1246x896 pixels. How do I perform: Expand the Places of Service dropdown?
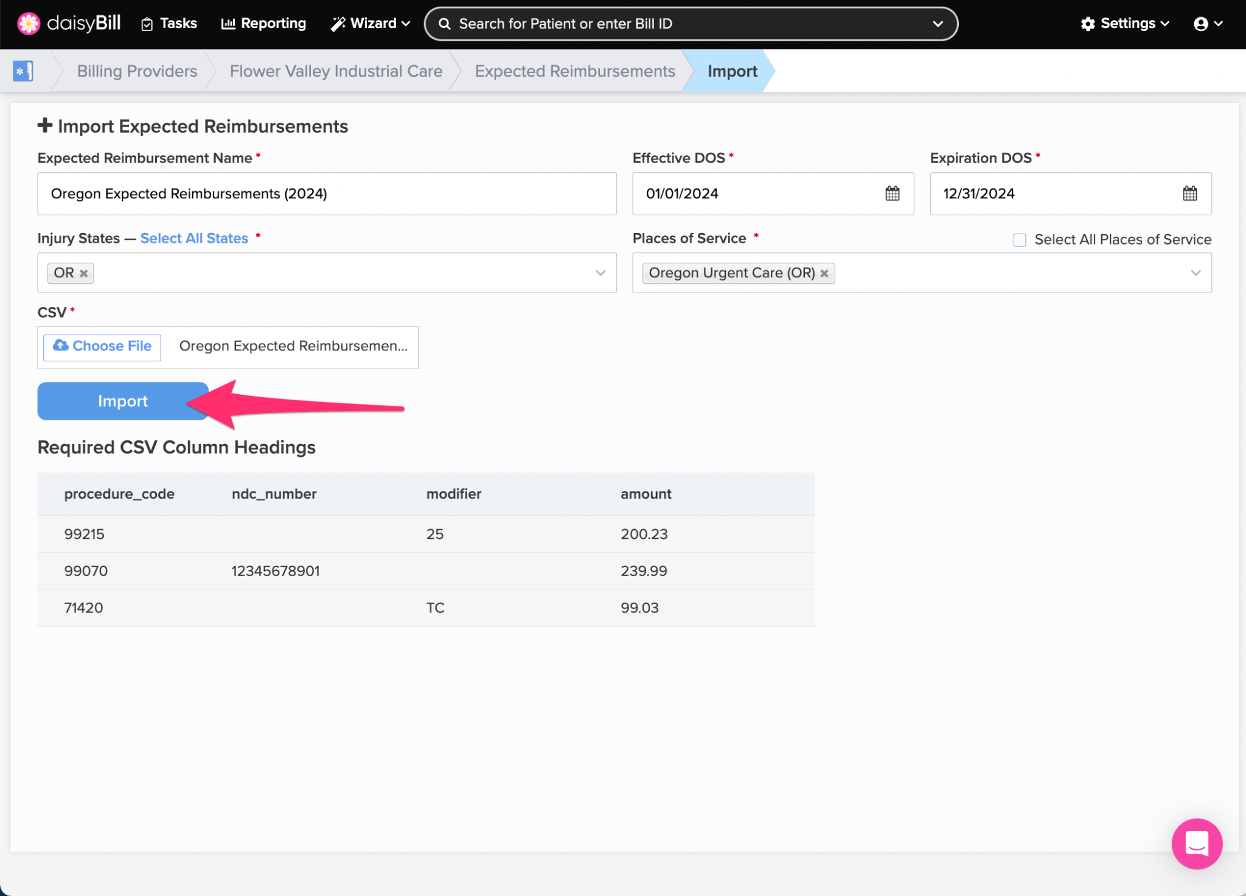pos(1195,273)
